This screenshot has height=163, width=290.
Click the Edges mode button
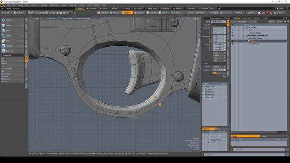point(127,13)
